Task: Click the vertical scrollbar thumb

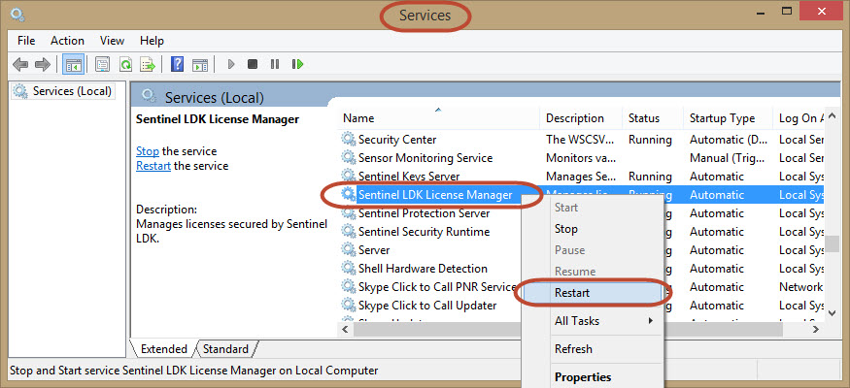Action: click(833, 244)
